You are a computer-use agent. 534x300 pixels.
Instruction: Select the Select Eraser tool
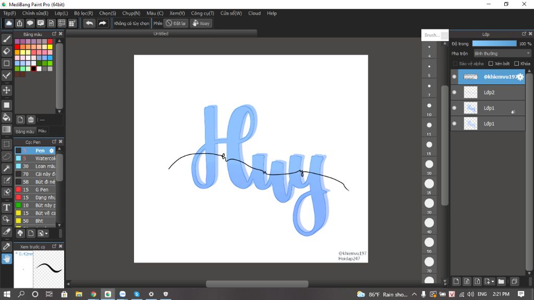point(6,192)
